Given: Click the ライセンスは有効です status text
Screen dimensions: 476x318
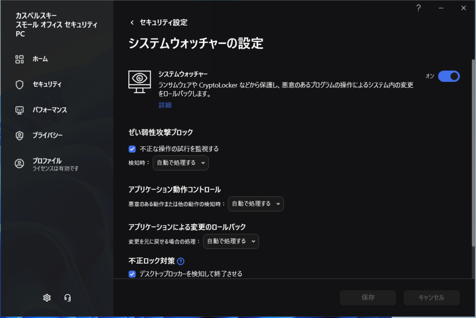Looking at the screenshot, I should (x=56, y=169).
